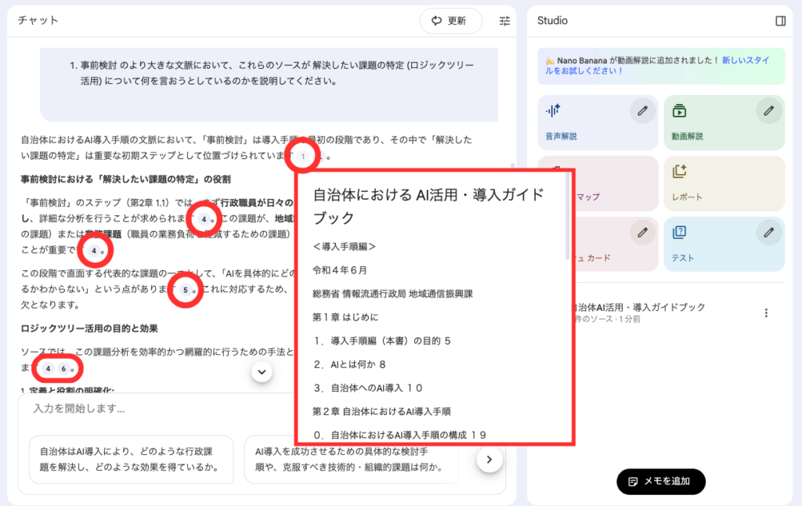Click the pencil icon on テスト card
Screen dimensions: 802x506
(x=768, y=233)
